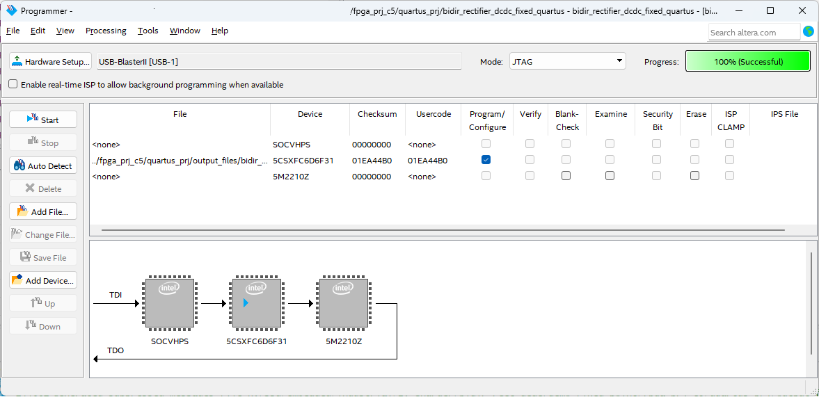Uncheck Program/Configure for 5CSXFC6D6F31
Viewport: 819px width, 397px height.
click(x=486, y=160)
